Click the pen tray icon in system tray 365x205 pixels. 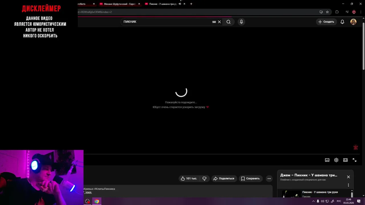pyautogui.click(x=332, y=201)
